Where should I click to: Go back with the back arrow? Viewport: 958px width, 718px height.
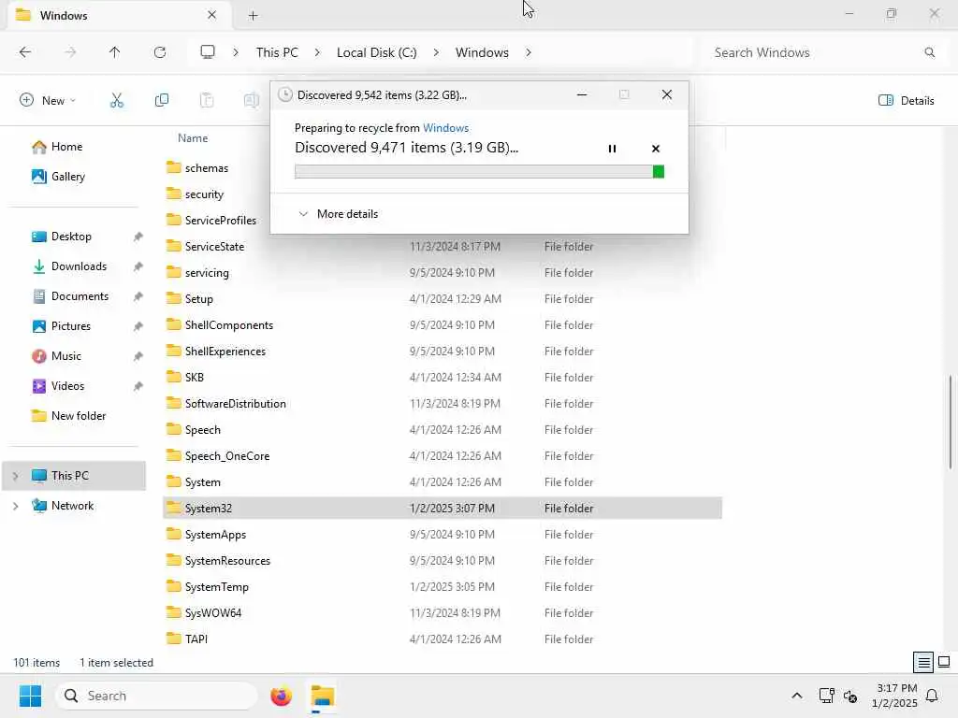(25, 52)
